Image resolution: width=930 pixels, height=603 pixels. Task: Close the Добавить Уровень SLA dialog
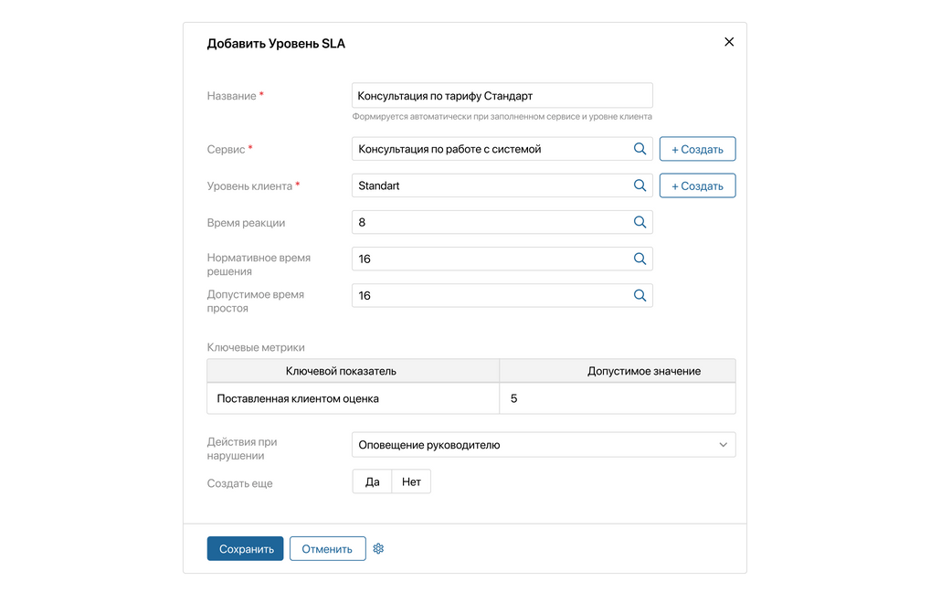(729, 41)
